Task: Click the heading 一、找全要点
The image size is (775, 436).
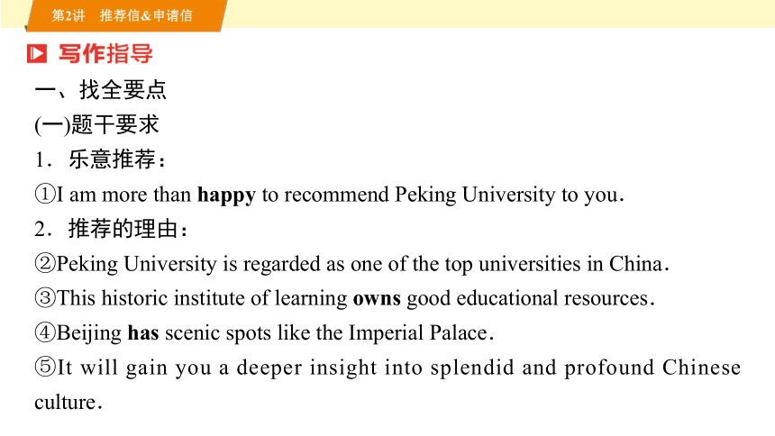Action: click(101, 90)
